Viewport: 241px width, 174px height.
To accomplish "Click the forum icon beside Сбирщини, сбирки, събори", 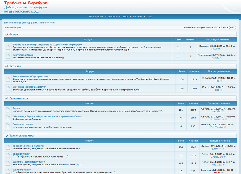I will click(8, 118).
